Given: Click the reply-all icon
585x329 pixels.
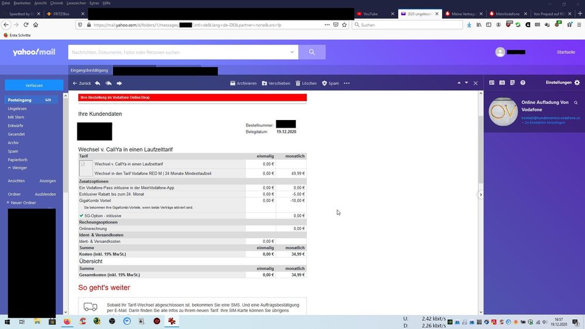Looking at the screenshot, I should (108, 83).
